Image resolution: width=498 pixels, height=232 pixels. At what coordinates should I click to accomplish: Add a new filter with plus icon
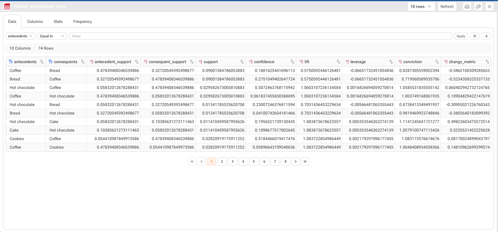[487, 36]
